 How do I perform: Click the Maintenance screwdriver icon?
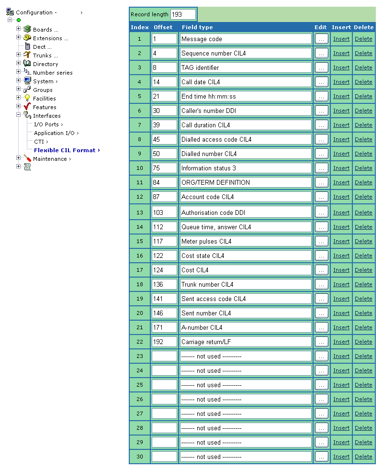(27, 158)
